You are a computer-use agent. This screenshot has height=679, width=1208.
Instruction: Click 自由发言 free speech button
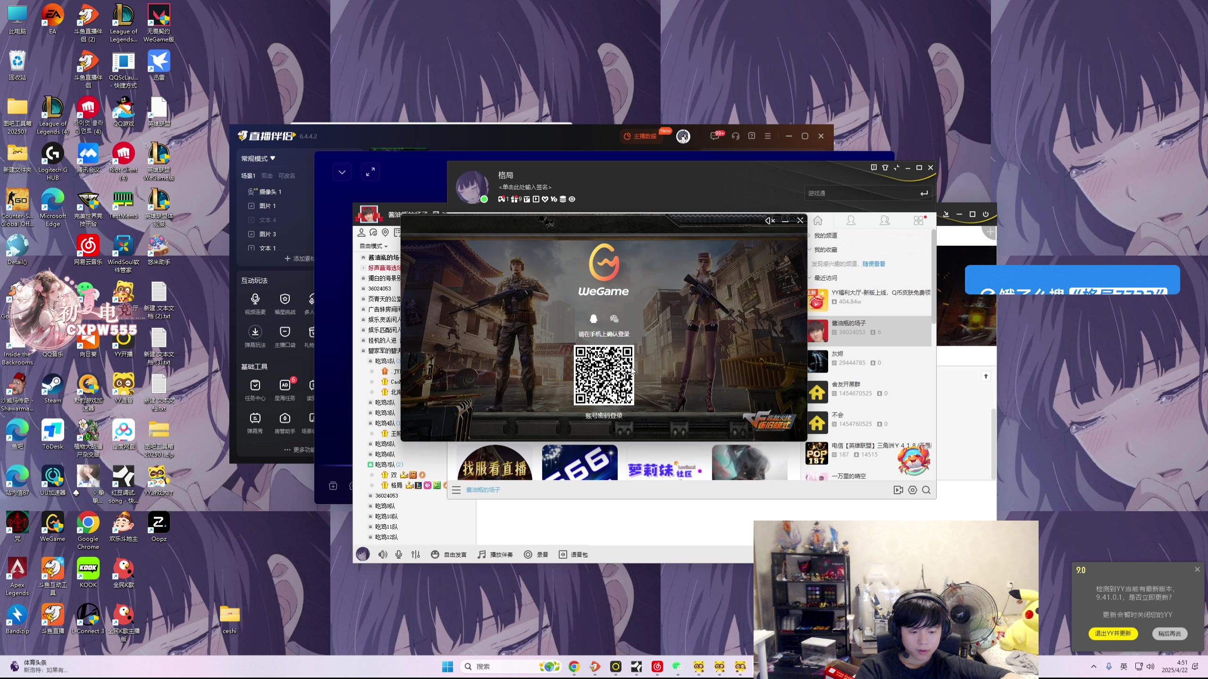449,555
